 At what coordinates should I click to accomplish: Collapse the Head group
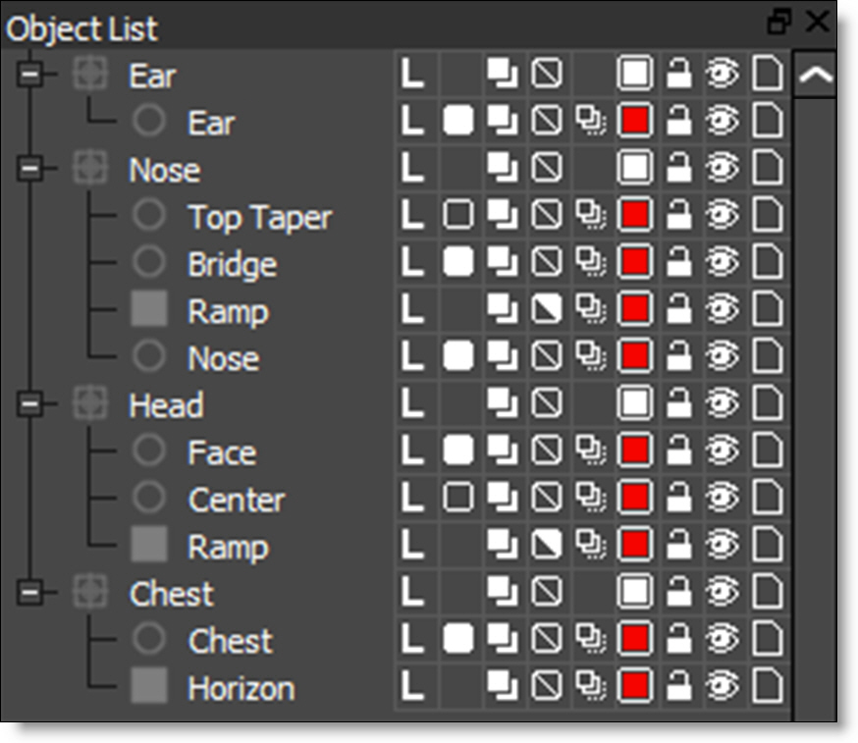31,404
